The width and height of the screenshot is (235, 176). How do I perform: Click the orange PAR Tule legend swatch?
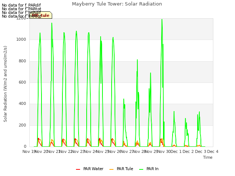tap(112, 169)
